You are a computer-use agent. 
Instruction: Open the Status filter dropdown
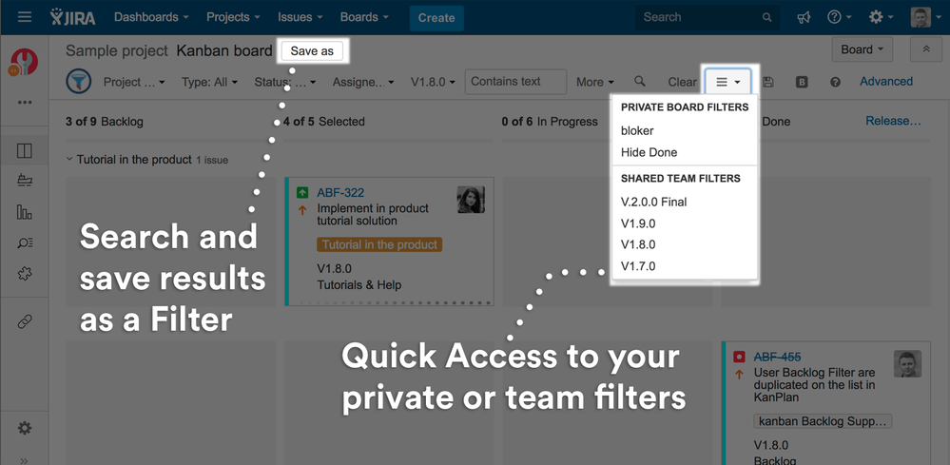click(x=284, y=82)
